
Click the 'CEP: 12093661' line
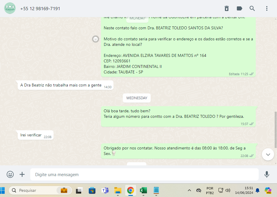point(117,61)
